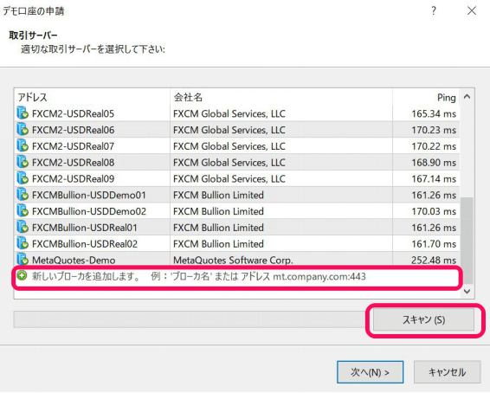Click the スキャン (S) scan button
Screen dimensions: 490x393
pos(423,319)
